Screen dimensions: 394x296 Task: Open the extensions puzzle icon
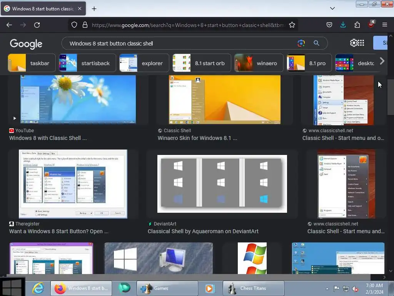[357, 25]
